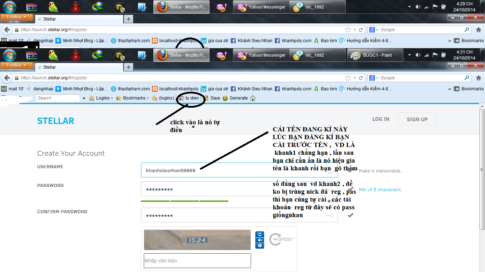Play the captcha audio challenge
The image size is (485, 272).
point(260,240)
